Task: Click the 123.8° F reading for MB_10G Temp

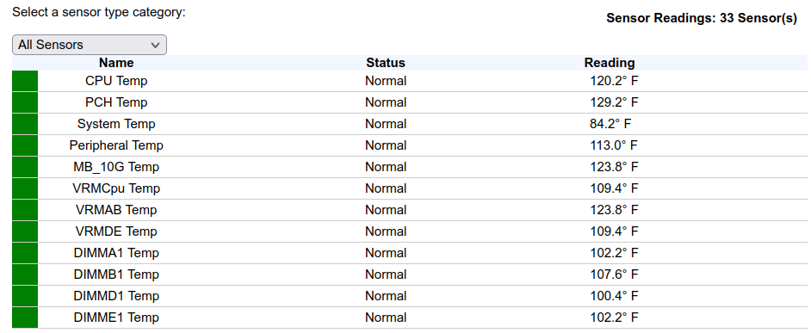Action: point(615,167)
